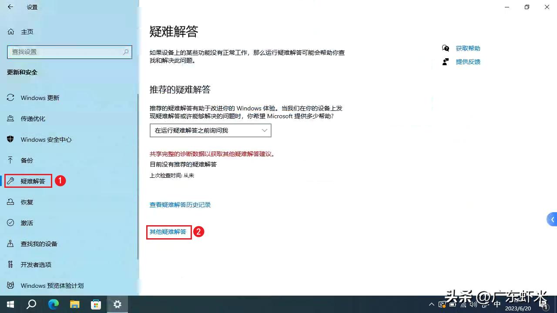Open 其他疑难解答
Image resolution: width=557 pixels, height=313 pixels.
(169, 232)
